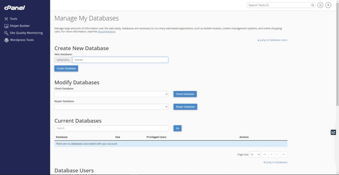Follow the documentation link
This screenshot has height=175, width=339.
coord(107,31)
